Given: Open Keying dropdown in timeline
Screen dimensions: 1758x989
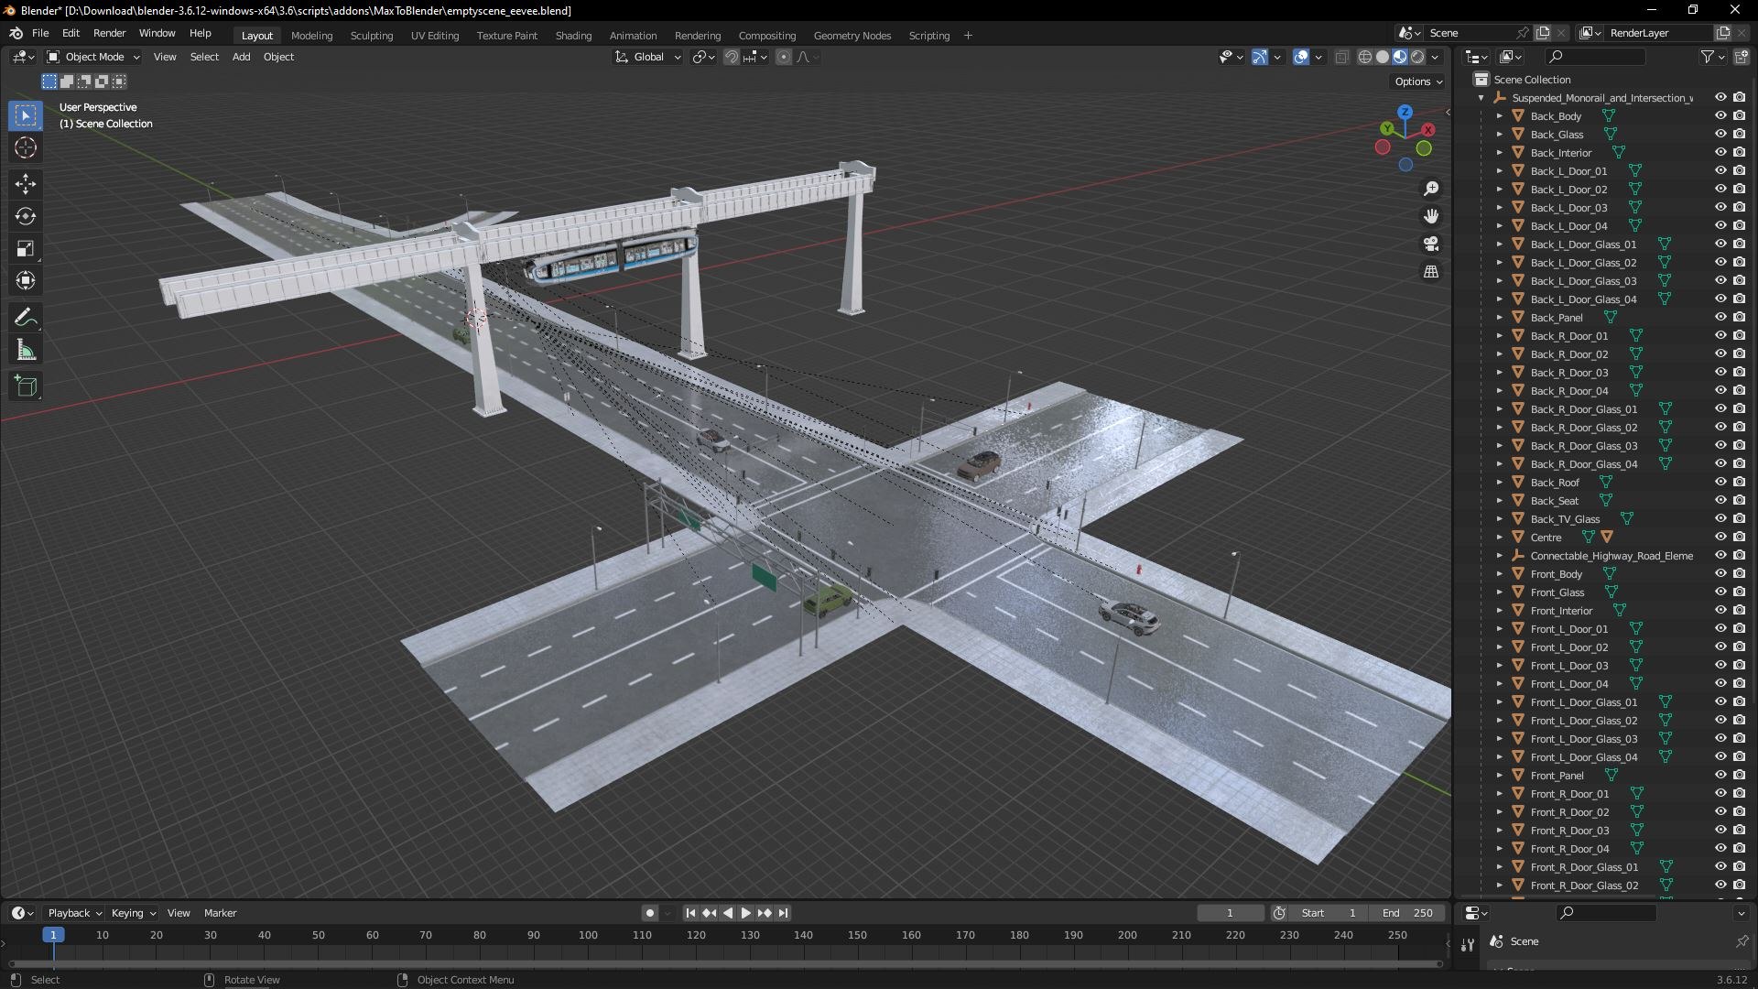Looking at the screenshot, I should click(134, 913).
